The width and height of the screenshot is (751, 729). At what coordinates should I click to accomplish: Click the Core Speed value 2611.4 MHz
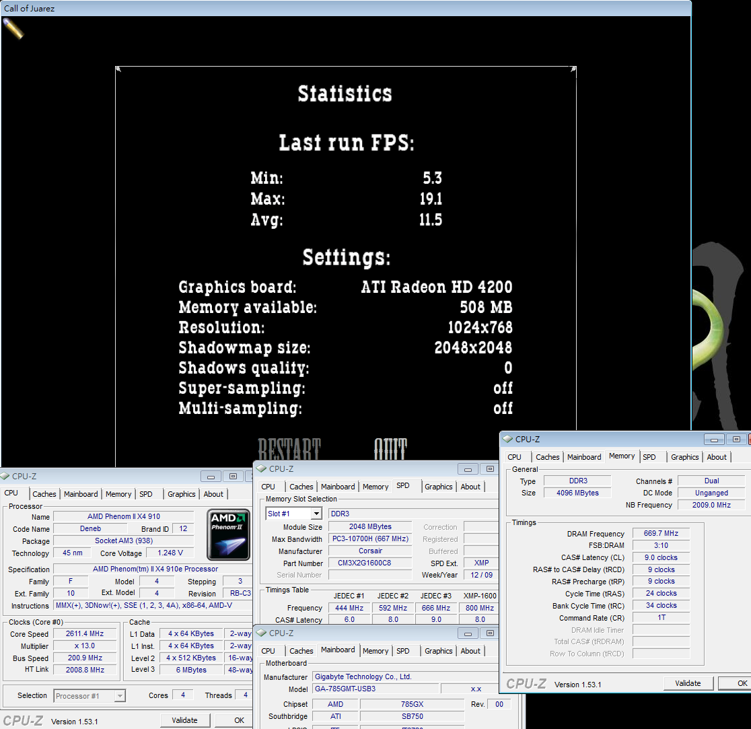point(85,633)
